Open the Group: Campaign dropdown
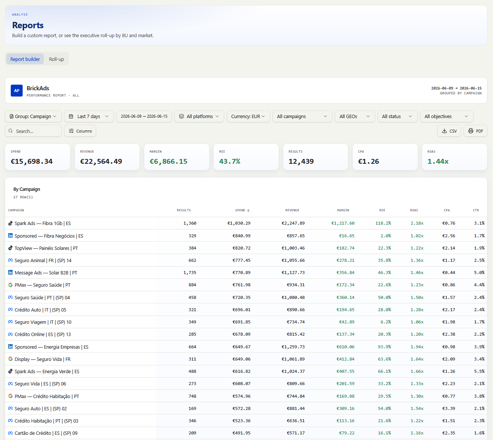 pyautogui.click(x=33, y=116)
